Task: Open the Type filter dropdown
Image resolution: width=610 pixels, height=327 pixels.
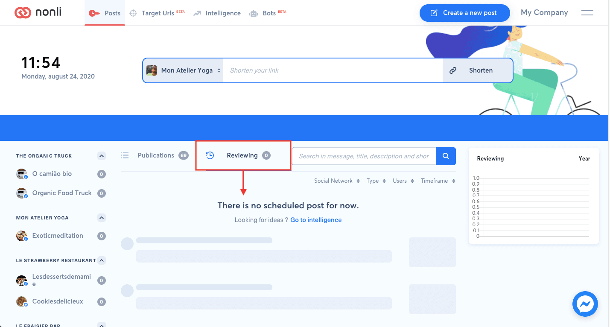Action: 376,181
